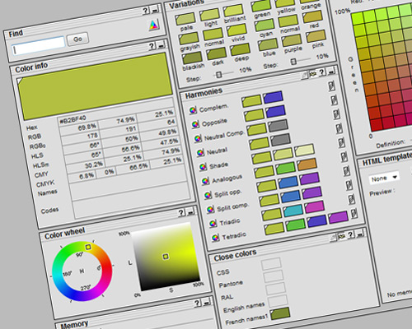Pick the cyan swatch in the Triadic row

pos(293,211)
